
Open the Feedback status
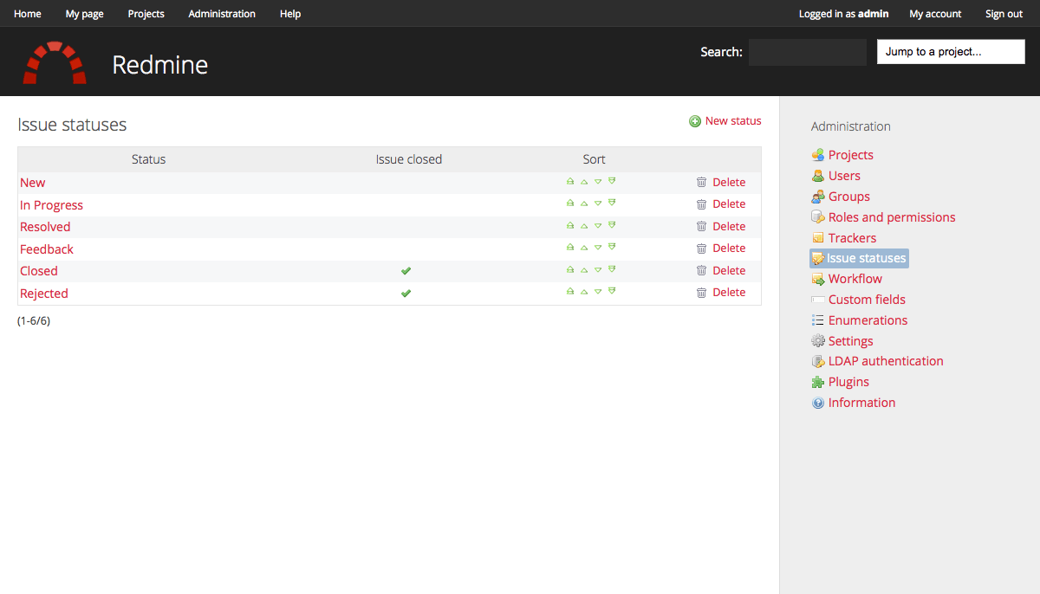tap(47, 249)
